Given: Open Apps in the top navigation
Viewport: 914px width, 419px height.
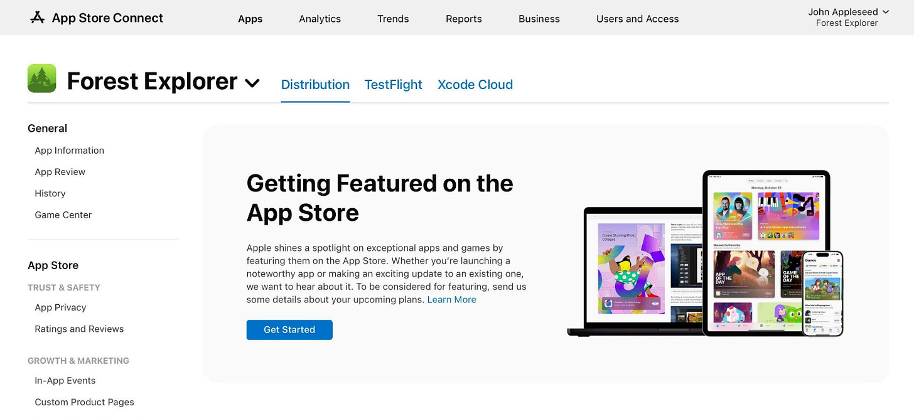Looking at the screenshot, I should tap(250, 19).
